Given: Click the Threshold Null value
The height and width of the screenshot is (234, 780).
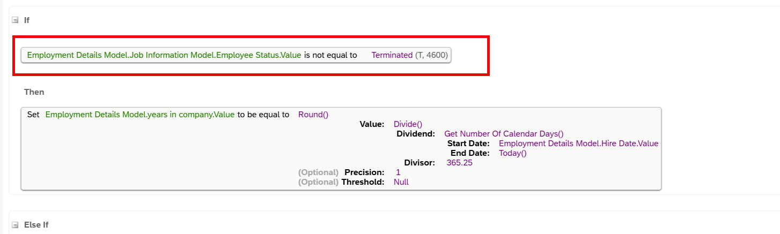Looking at the screenshot, I should 401,182.
